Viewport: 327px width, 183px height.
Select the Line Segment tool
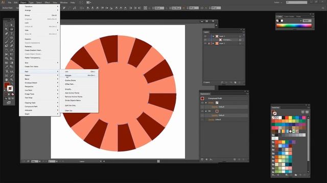pos(7,38)
